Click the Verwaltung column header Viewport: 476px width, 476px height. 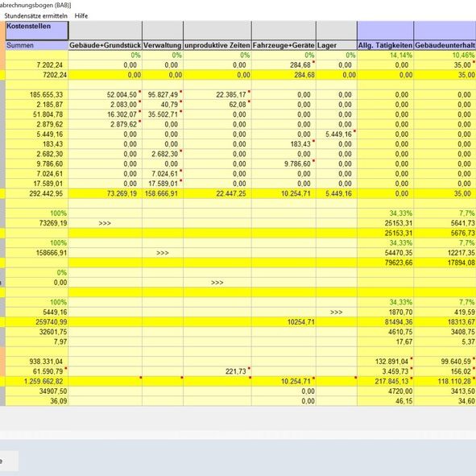click(x=163, y=45)
